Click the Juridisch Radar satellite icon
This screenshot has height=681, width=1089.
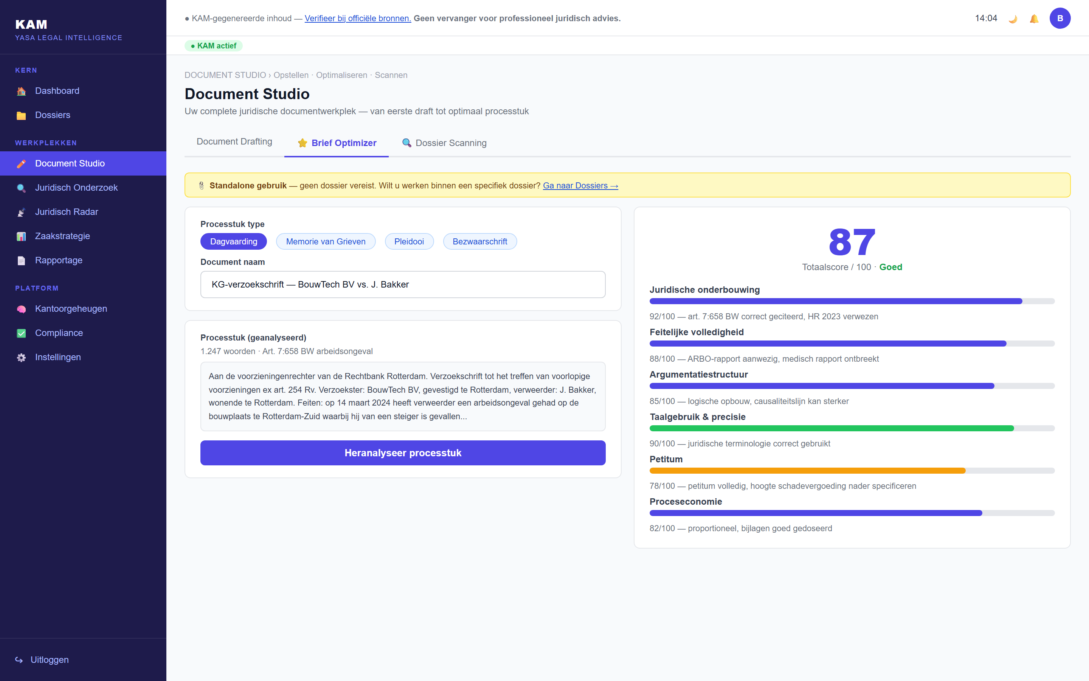(x=21, y=213)
